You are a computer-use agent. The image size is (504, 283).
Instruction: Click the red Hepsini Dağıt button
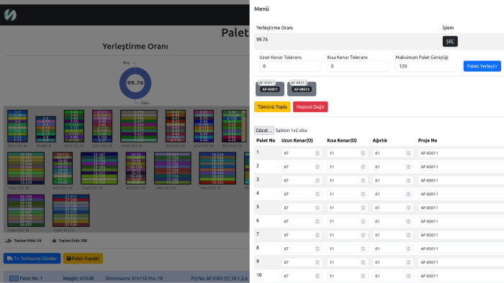pyautogui.click(x=310, y=107)
